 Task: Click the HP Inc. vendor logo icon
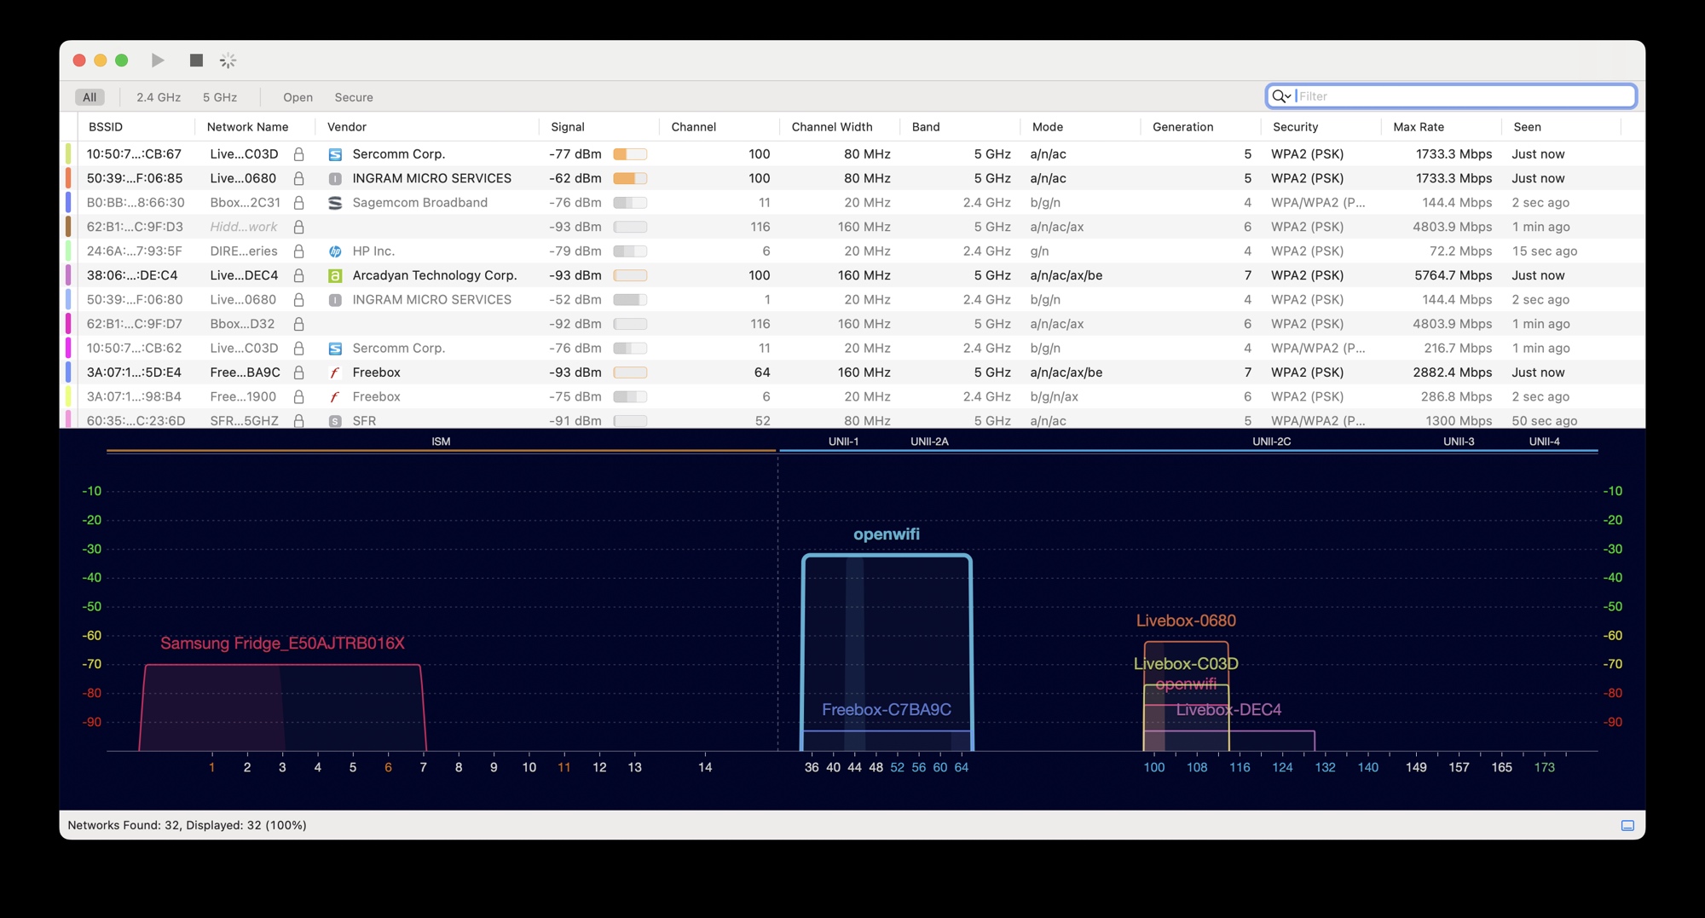click(335, 251)
